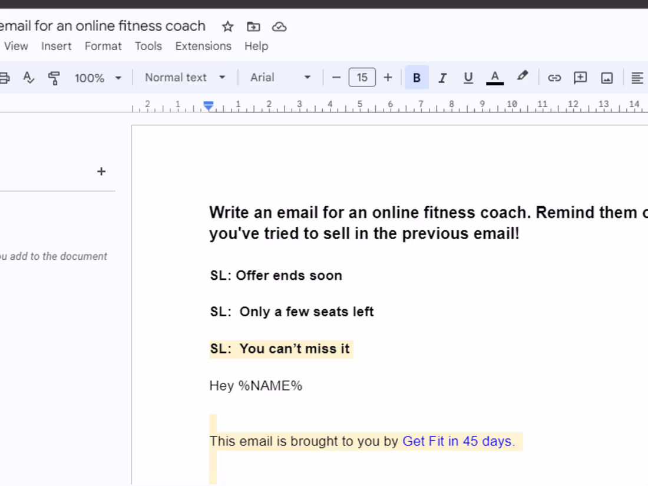Star the document next to its title
The width and height of the screenshot is (648, 486).
[x=227, y=27]
